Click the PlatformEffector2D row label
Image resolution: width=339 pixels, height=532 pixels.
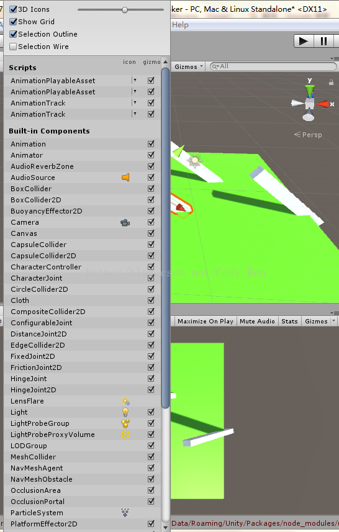[x=44, y=524]
